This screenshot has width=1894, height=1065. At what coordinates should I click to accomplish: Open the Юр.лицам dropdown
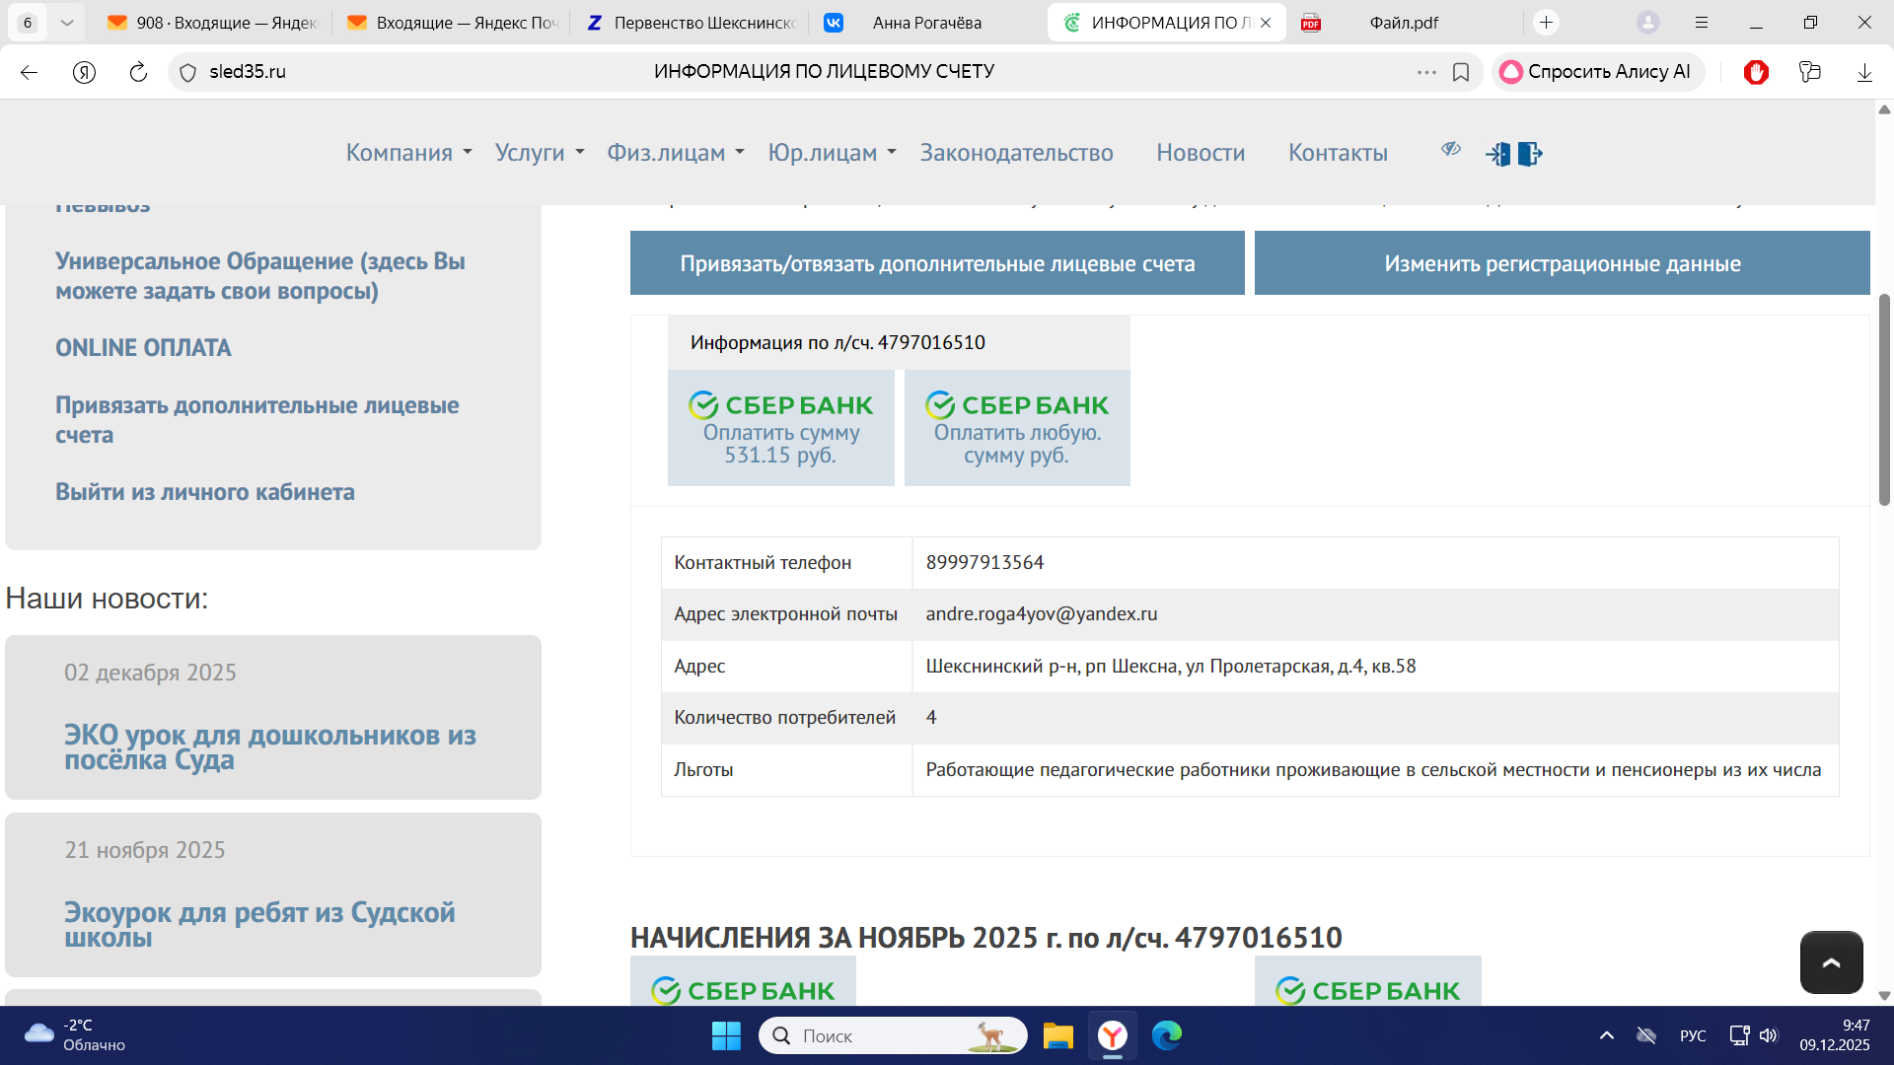[x=832, y=153]
